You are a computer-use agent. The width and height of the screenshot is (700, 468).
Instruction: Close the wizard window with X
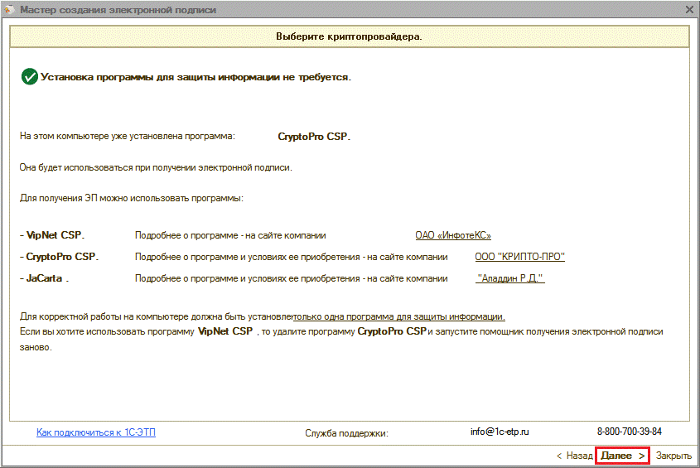[x=689, y=9]
